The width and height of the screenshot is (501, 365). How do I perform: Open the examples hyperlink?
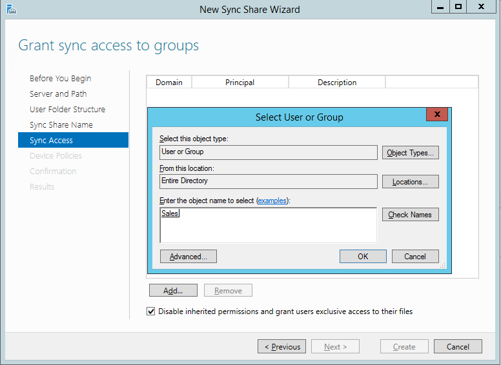[x=272, y=201]
